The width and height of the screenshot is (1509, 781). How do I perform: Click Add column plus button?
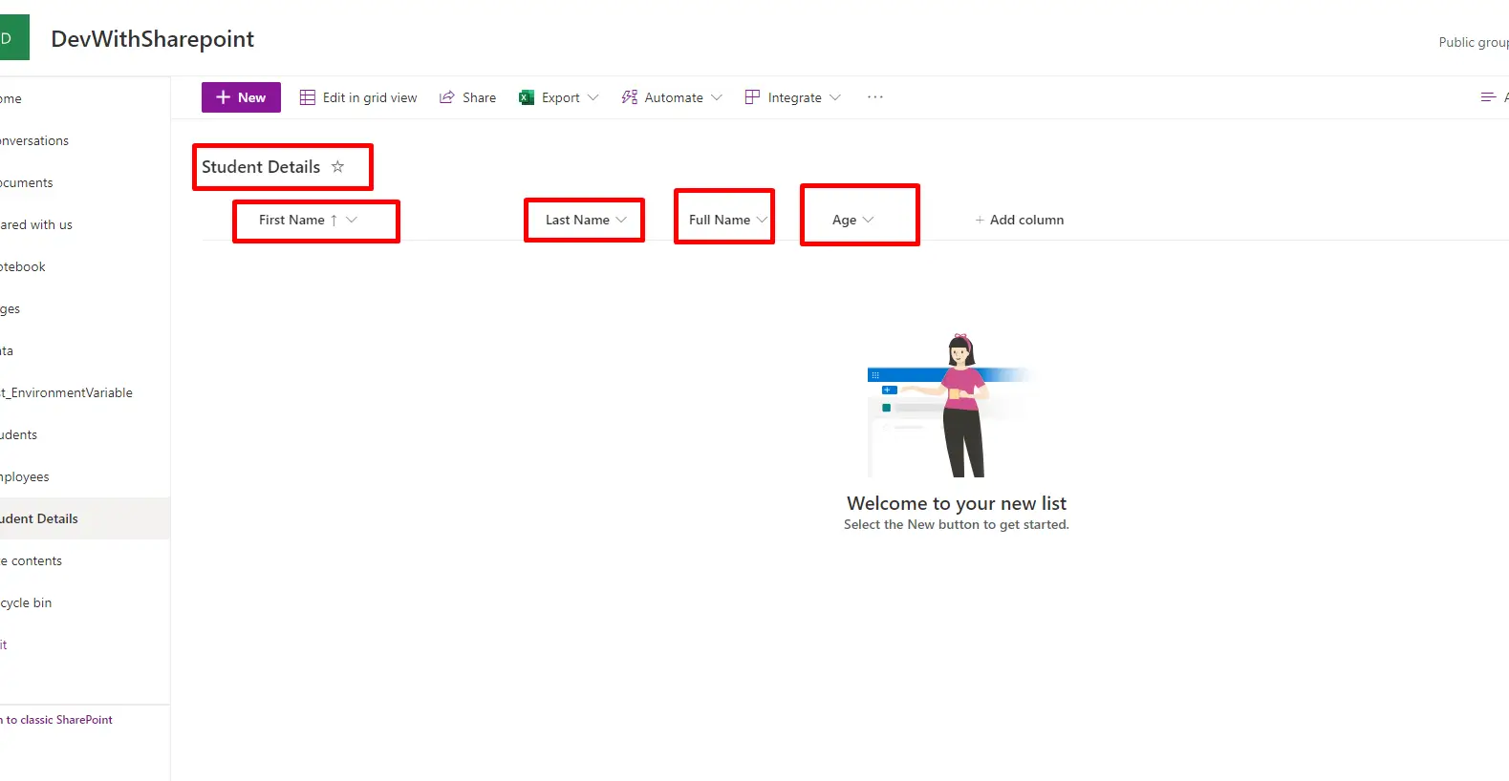(x=1019, y=220)
